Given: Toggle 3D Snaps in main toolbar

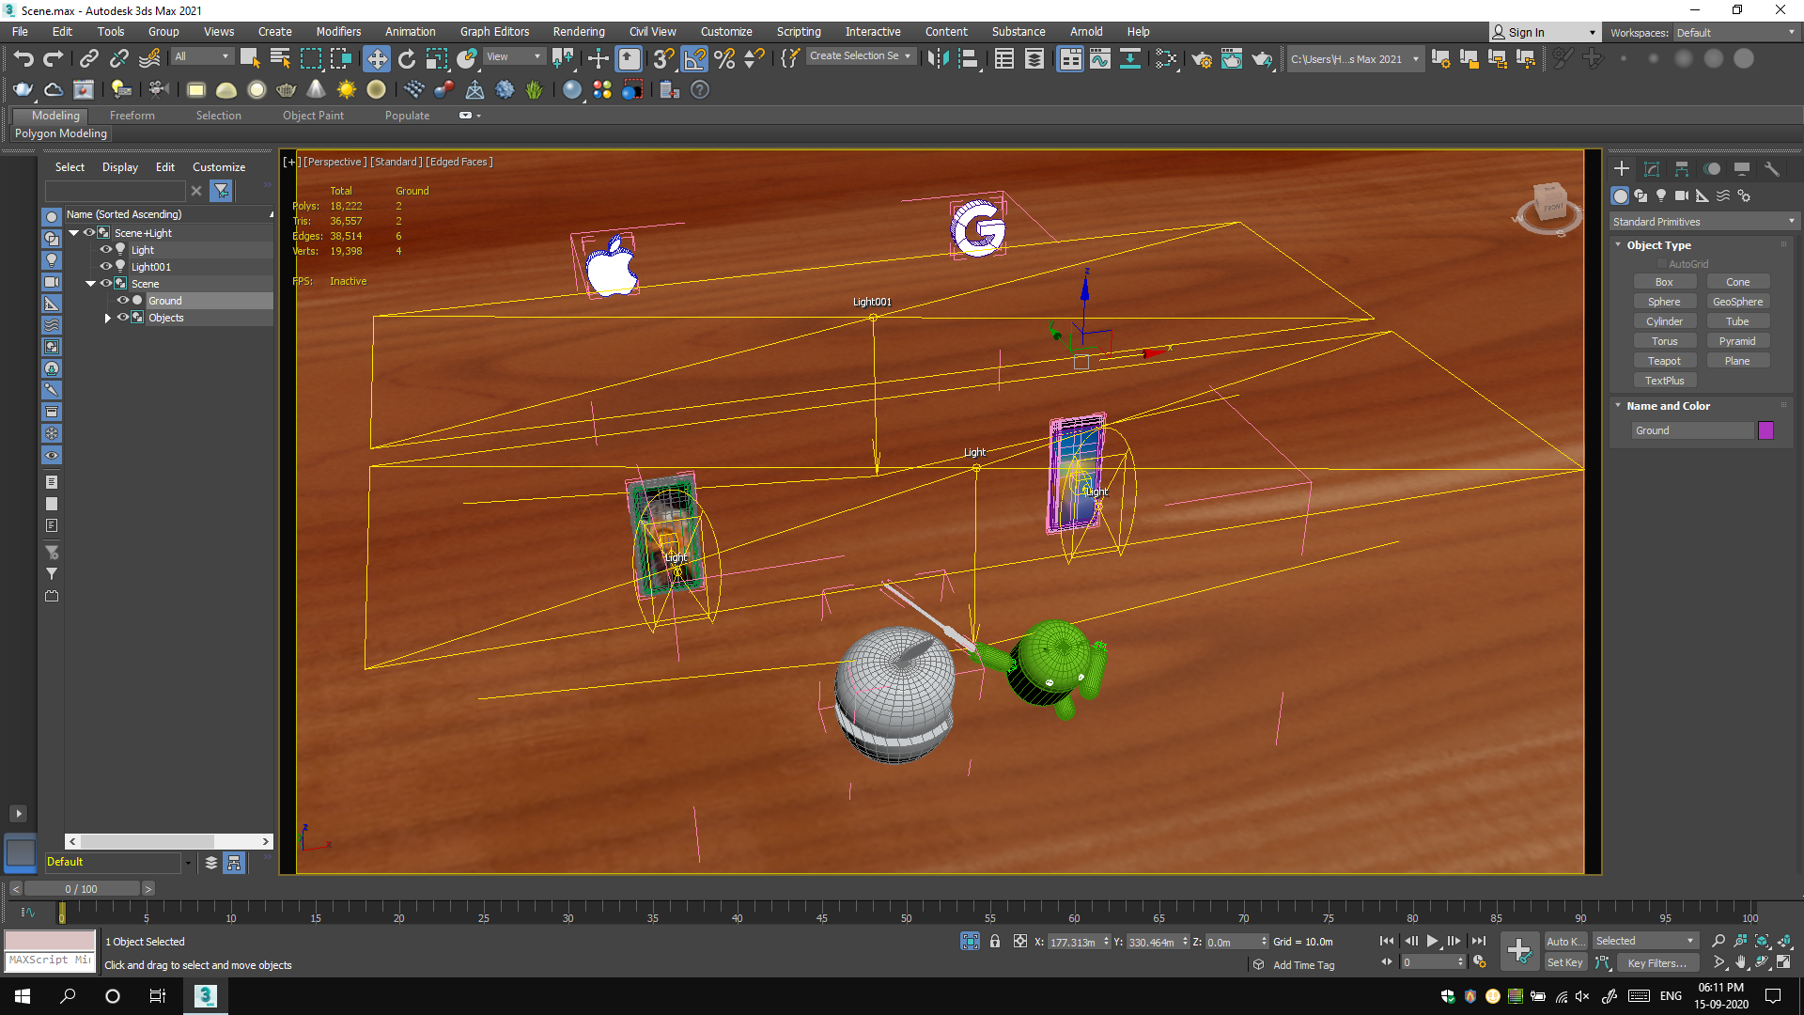Looking at the screenshot, I should (664, 59).
